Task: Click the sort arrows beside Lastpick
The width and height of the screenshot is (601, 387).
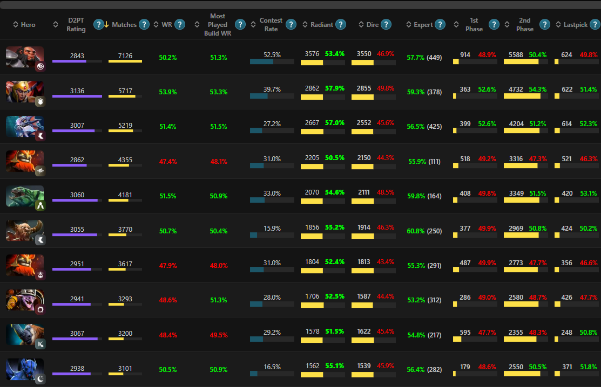Action: click(x=558, y=24)
